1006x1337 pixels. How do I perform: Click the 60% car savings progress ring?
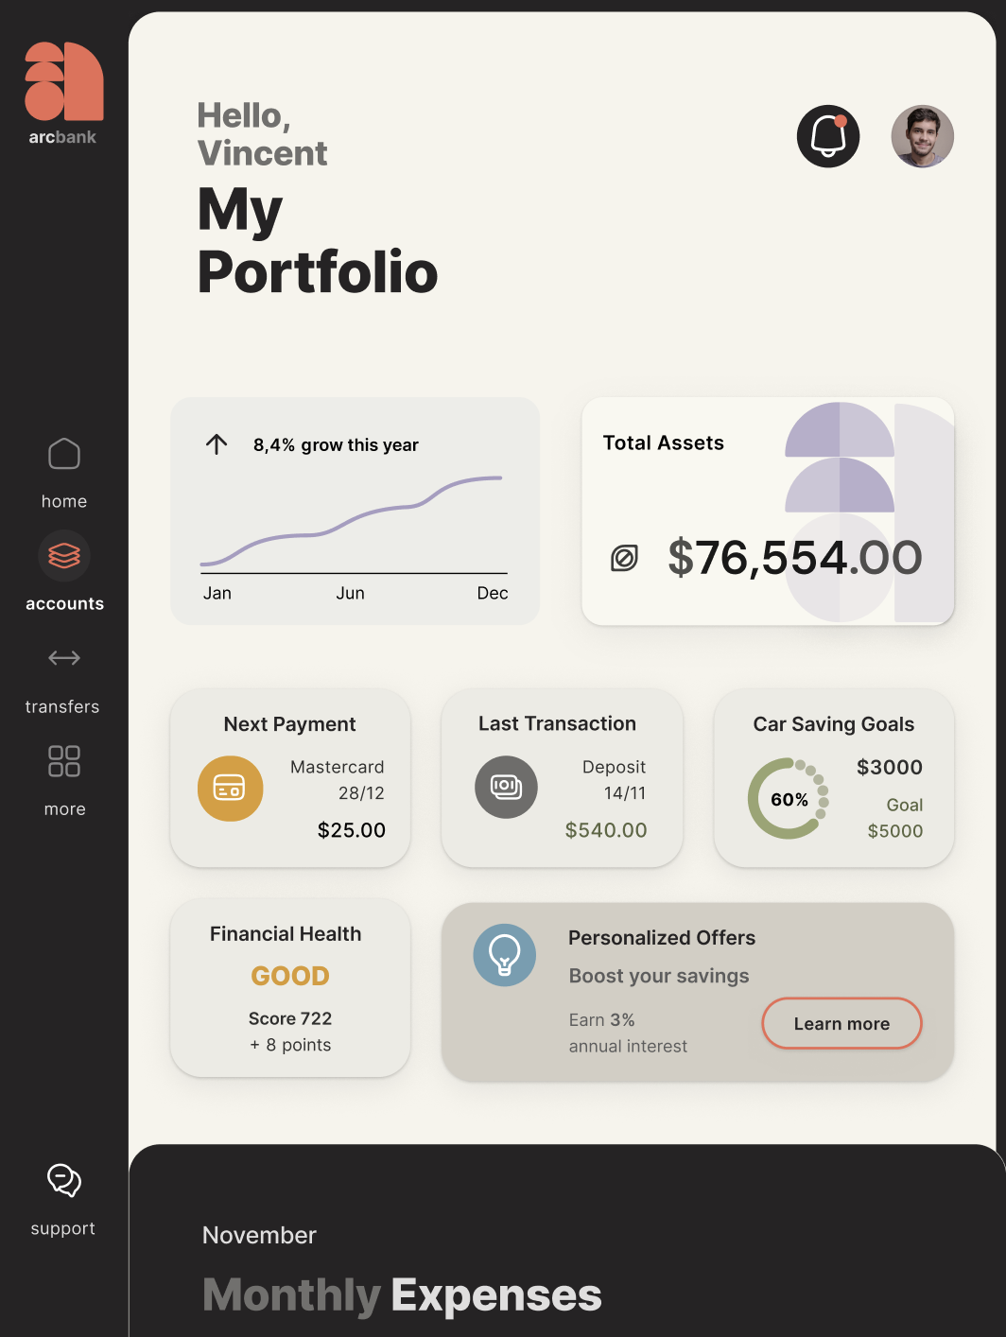click(788, 799)
